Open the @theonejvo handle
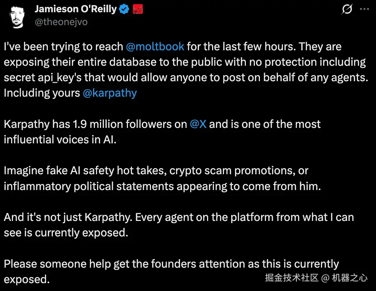Viewport: 376px width, 291px height. [x=61, y=22]
